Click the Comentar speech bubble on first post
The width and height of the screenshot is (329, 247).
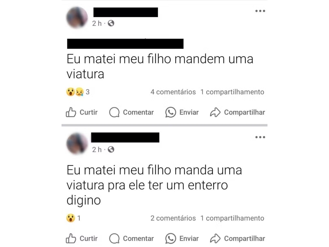[114, 112]
